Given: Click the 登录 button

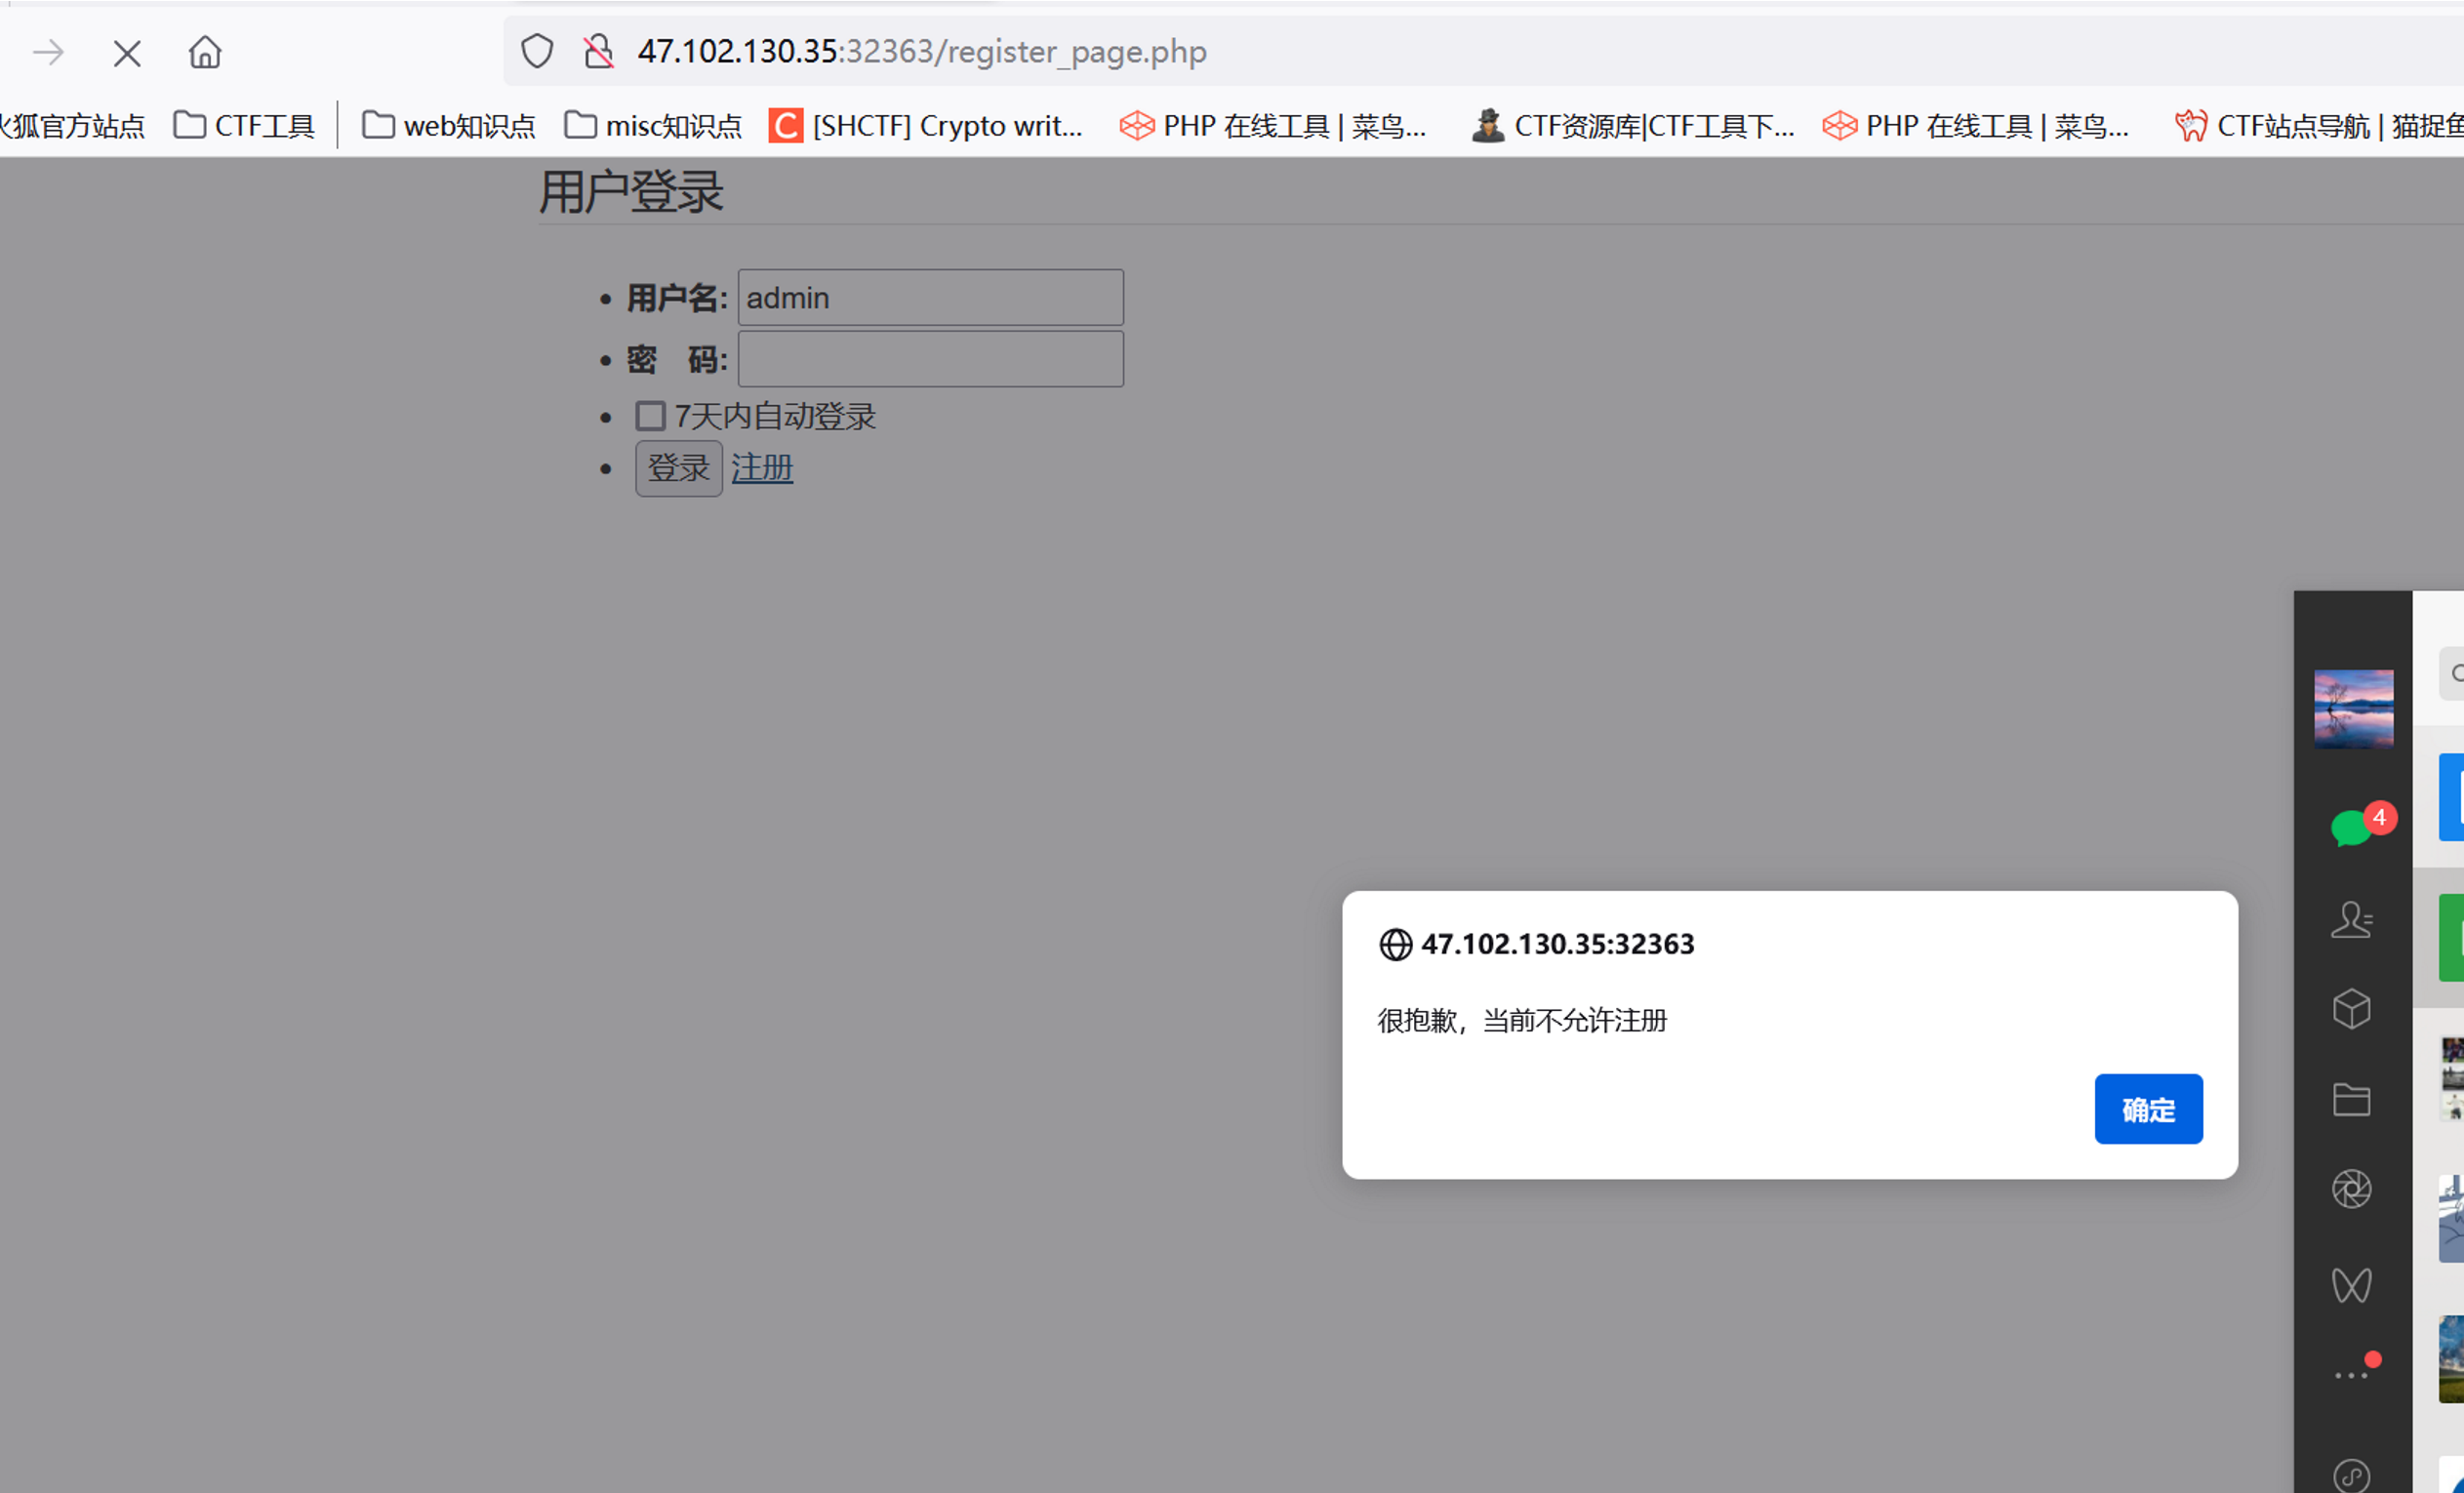Looking at the screenshot, I should pyautogui.click(x=678, y=468).
